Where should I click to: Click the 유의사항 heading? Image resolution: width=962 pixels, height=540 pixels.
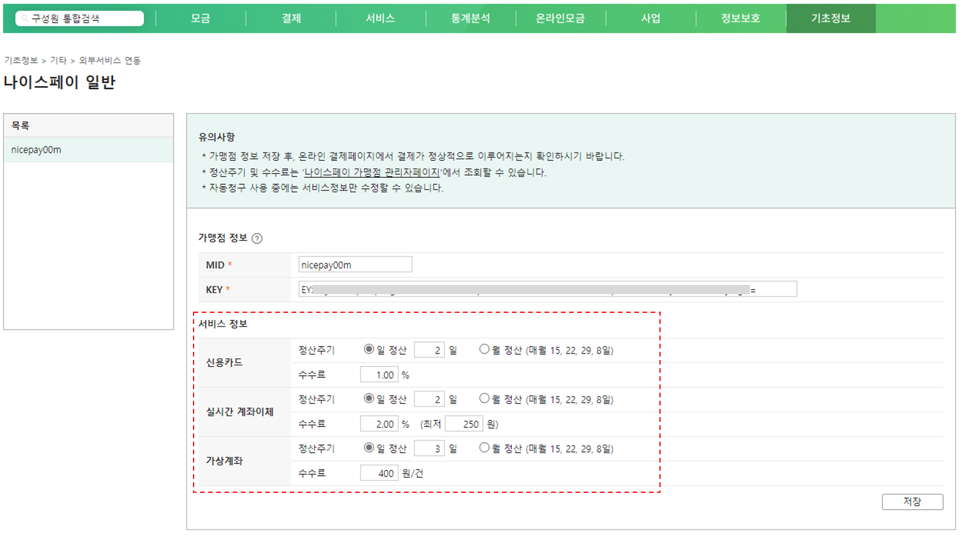tap(216, 137)
